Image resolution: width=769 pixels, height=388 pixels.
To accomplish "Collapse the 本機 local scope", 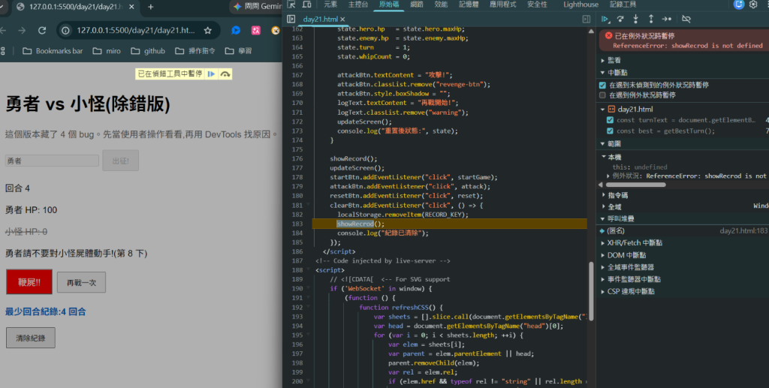I will (x=604, y=157).
